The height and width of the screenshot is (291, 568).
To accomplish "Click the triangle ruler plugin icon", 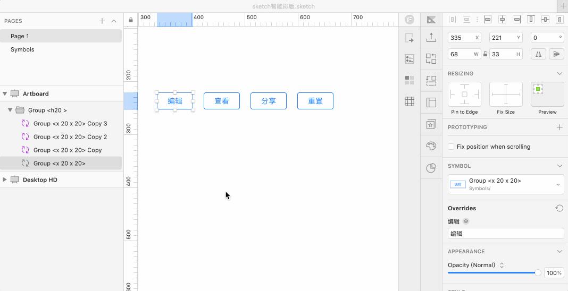I will [x=431, y=20].
